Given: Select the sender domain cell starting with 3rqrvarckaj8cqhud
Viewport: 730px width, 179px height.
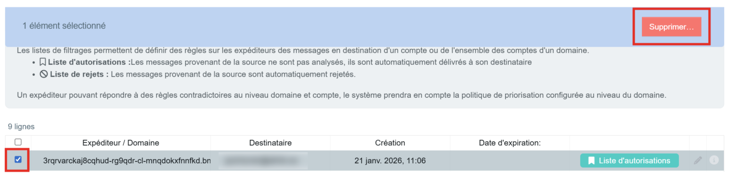Looking at the screenshot, I should click(126, 161).
